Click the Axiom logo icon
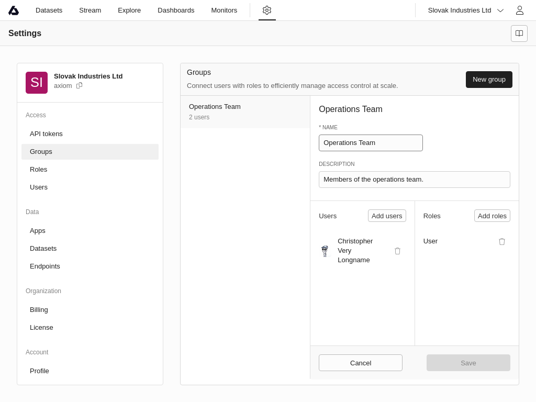The image size is (536, 402). 14,10
